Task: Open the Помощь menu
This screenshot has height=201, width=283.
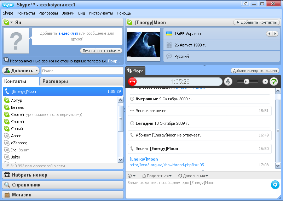Action: [x=123, y=13]
